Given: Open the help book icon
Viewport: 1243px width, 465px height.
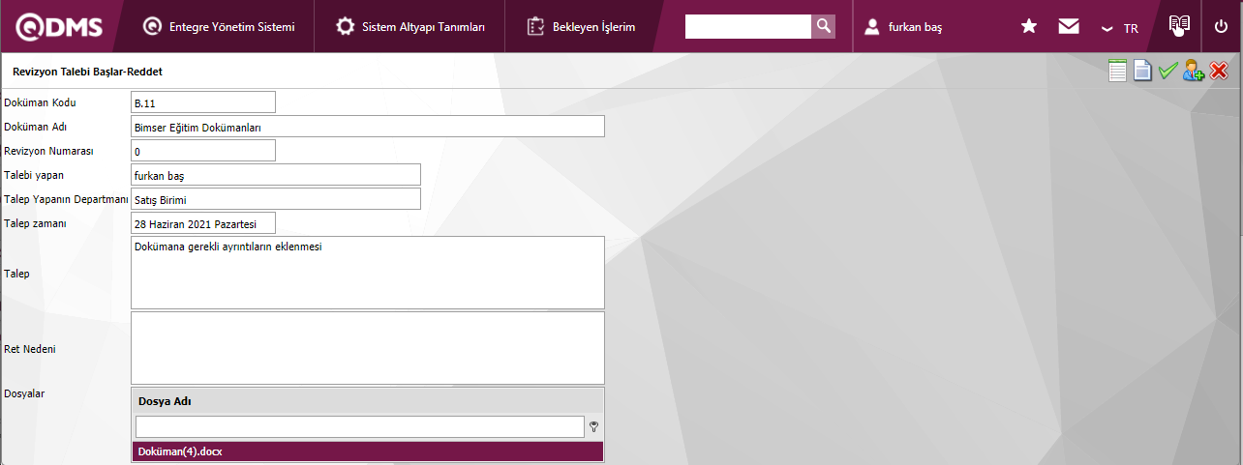Looking at the screenshot, I should (x=1178, y=25).
